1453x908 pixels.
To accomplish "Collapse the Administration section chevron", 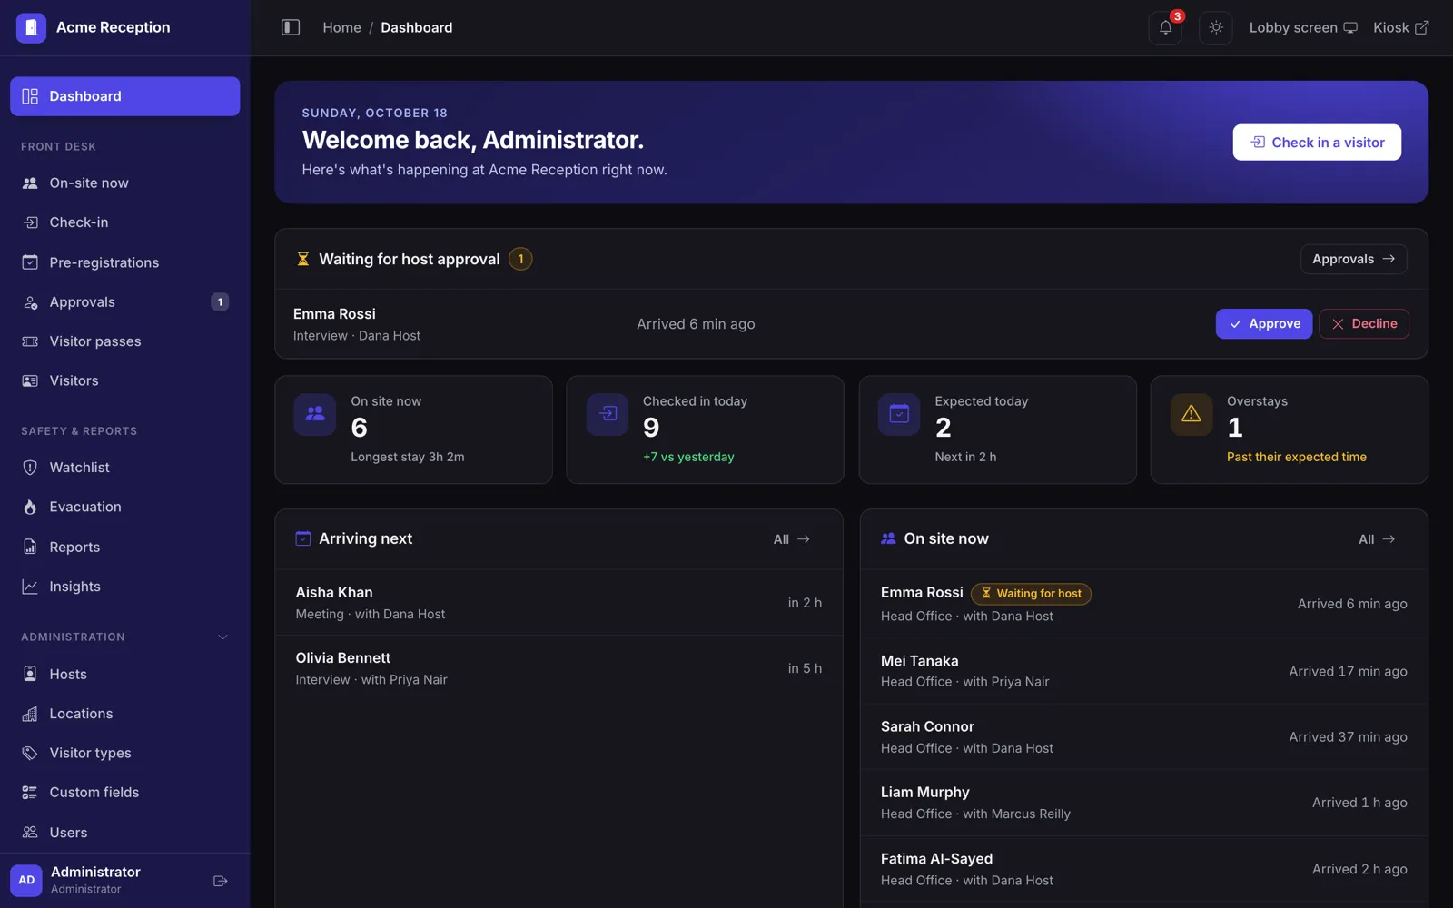I will click(223, 637).
